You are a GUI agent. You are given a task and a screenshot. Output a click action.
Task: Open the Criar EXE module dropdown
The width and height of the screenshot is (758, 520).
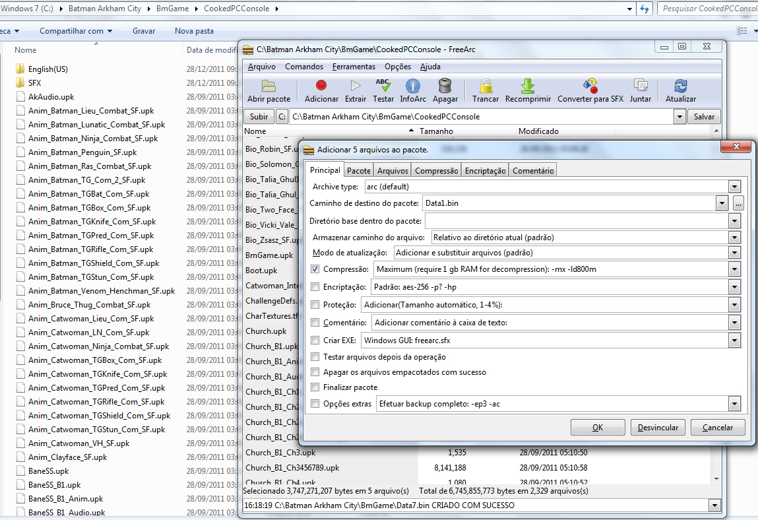pos(734,341)
